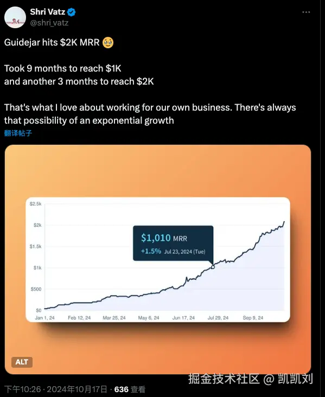Click the Shri Vatz display name
Screen dimensions: 325x397
click(48, 11)
